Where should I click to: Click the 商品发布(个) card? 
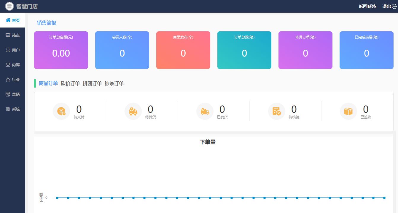pos(183,50)
